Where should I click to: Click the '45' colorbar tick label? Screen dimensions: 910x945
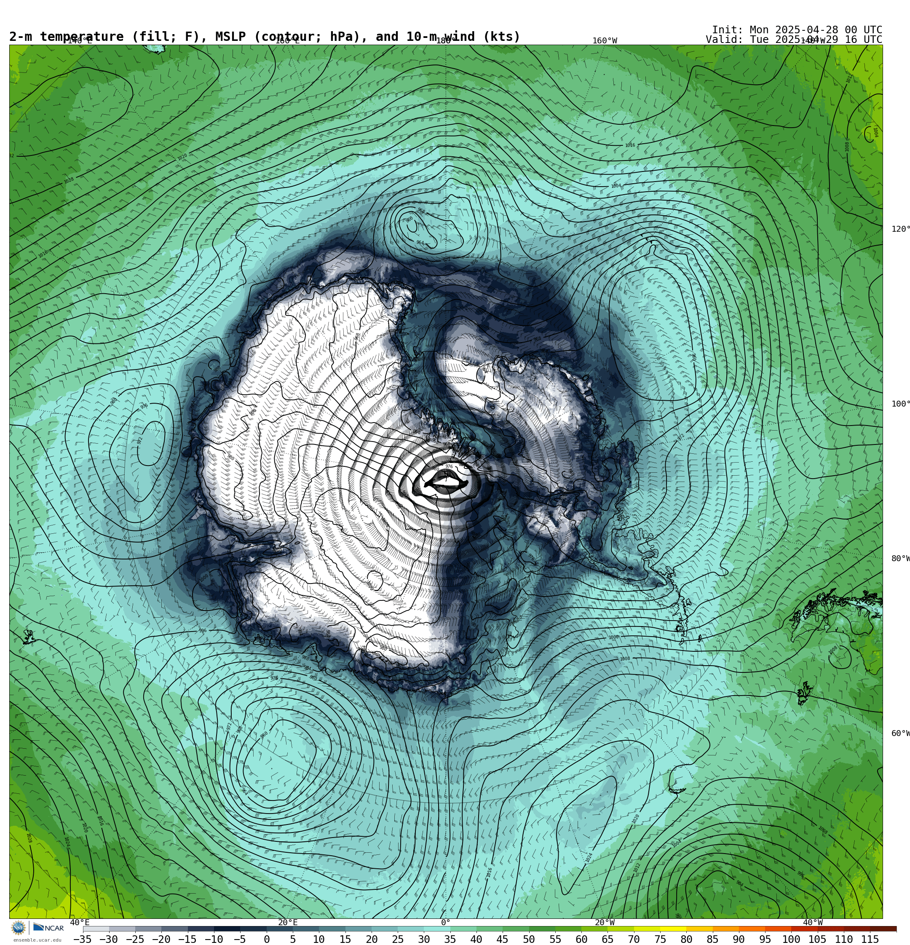coord(503,939)
